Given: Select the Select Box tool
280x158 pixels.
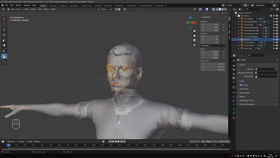Looking at the screenshot, I should coord(4,19).
